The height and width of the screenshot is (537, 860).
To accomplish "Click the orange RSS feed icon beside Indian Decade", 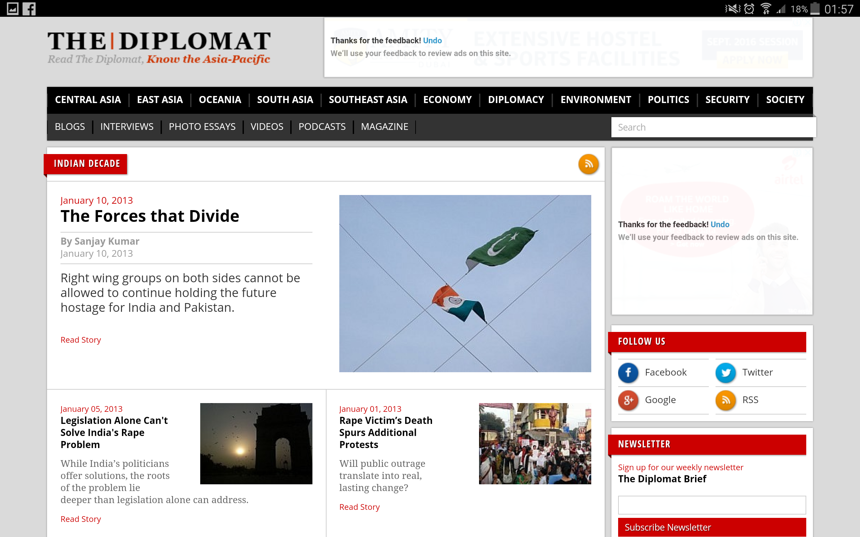I will (588, 164).
